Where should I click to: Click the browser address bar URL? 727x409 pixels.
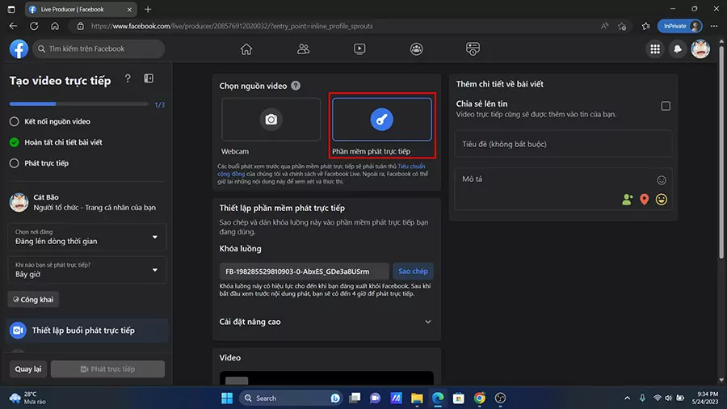(x=232, y=26)
